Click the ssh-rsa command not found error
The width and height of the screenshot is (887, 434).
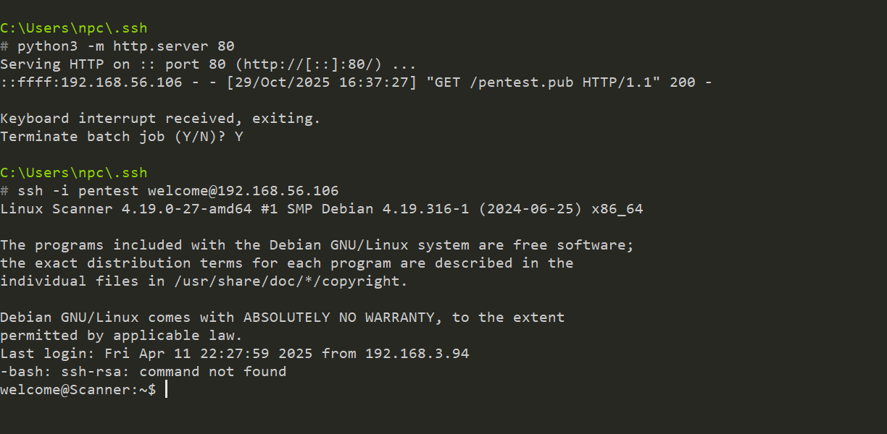pyautogui.click(x=143, y=372)
